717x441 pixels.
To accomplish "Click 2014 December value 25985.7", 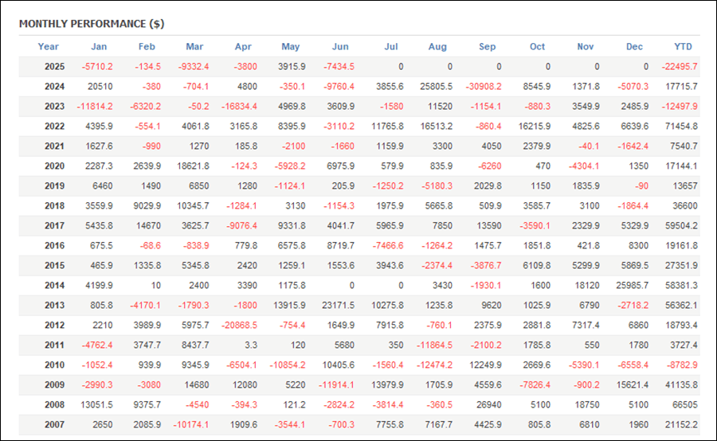I will tap(632, 285).
